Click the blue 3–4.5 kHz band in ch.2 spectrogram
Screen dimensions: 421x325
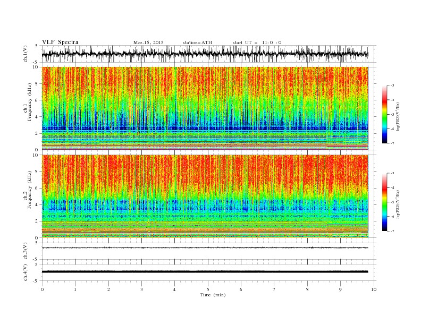pyautogui.click(x=205, y=206)
